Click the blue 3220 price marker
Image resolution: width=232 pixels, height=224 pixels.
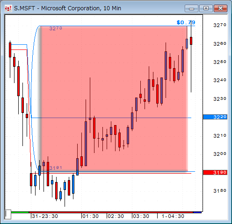(215, 117)
